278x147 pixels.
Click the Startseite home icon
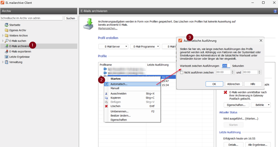(x=7, y=25)
